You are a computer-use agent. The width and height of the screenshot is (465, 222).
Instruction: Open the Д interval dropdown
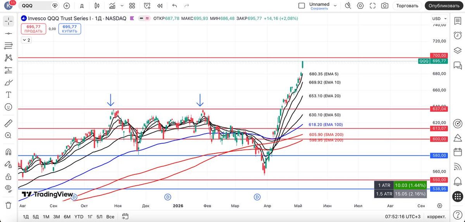point(82,6)
